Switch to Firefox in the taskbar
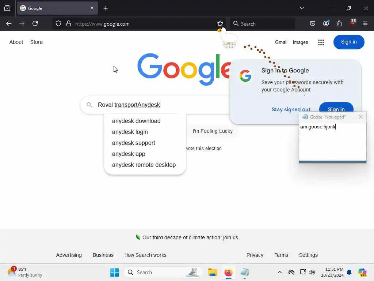 point(228,272)
